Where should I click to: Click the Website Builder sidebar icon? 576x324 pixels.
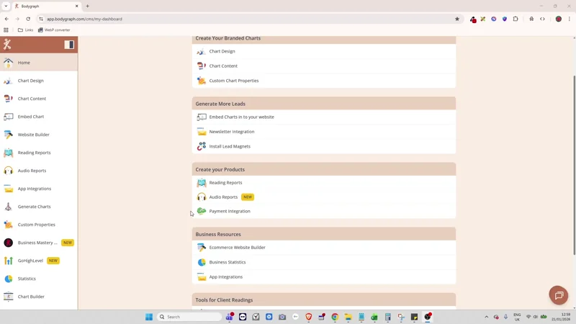tap(9, 135)
